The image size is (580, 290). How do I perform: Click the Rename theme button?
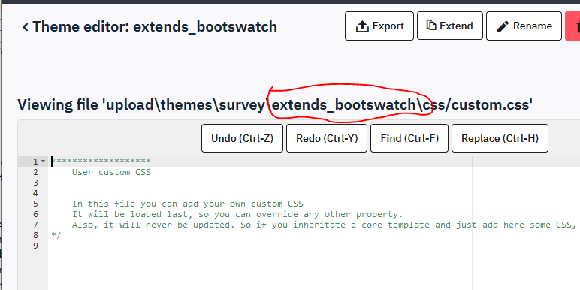524,26
